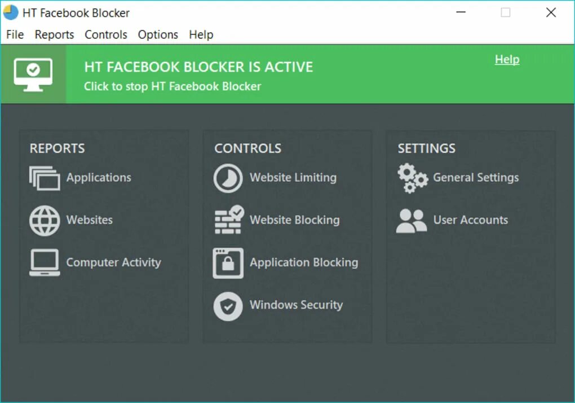Click 'HT FACEBOOK BLOCKER IS ACTIVE' heading

(x=198, y=67)
